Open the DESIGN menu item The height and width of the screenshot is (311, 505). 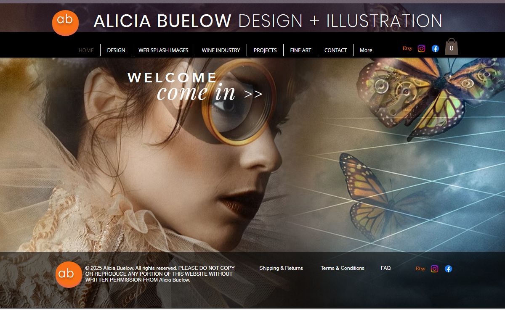click(116, 50)
